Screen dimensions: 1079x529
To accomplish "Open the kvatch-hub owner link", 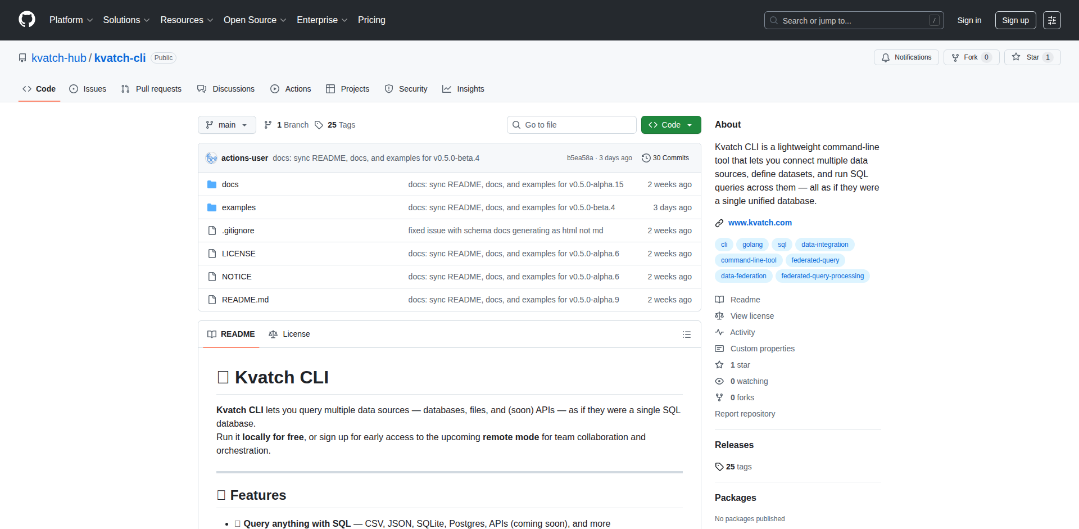I will click(x=59, y=58).
